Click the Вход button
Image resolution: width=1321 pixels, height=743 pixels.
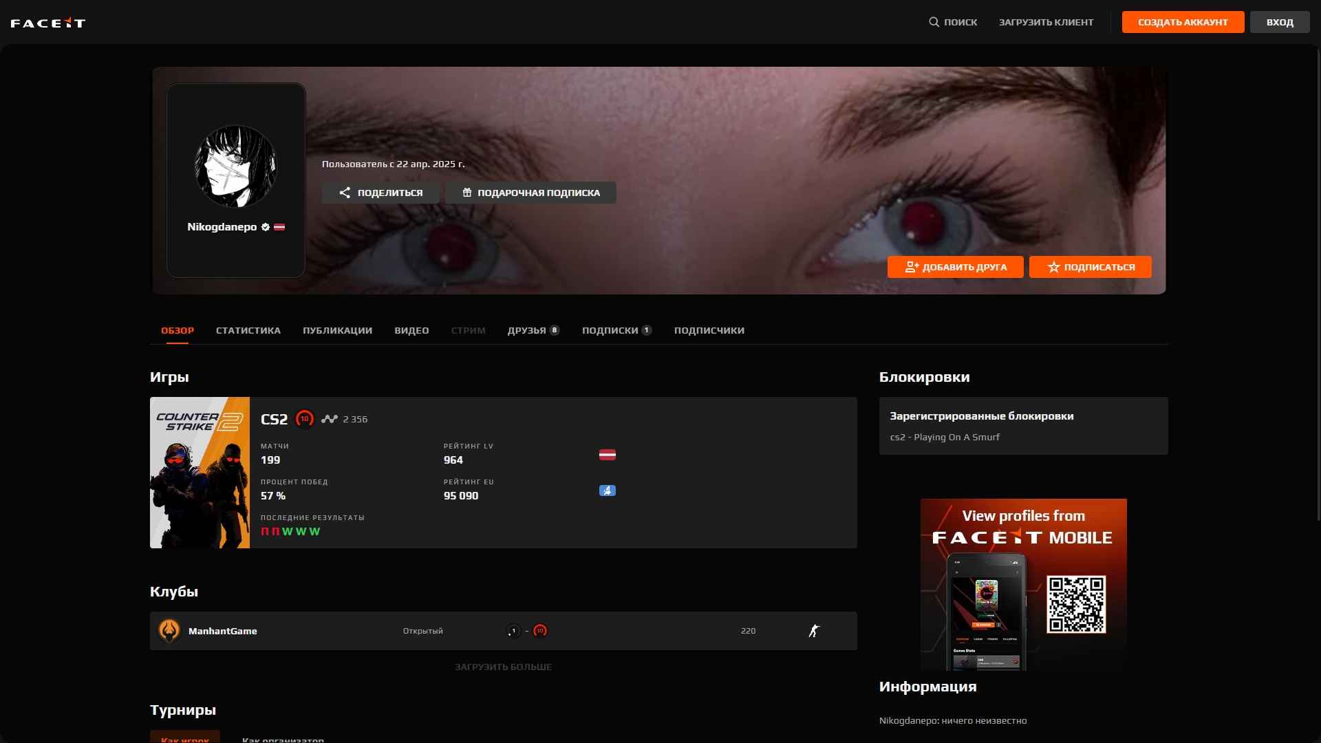coord(1280,22)
